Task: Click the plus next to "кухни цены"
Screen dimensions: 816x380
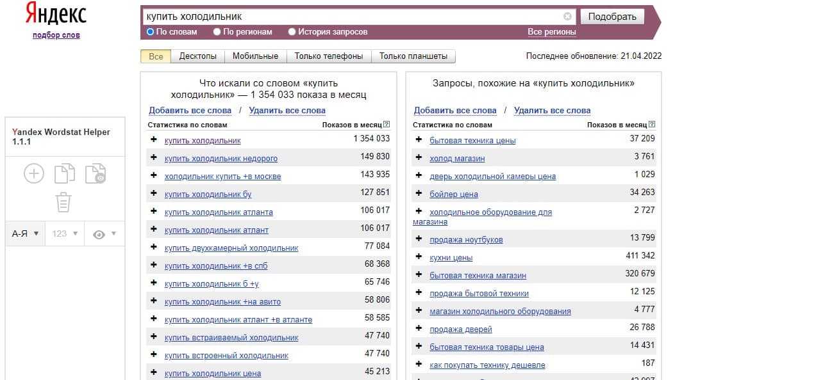Action: point(419,257)
